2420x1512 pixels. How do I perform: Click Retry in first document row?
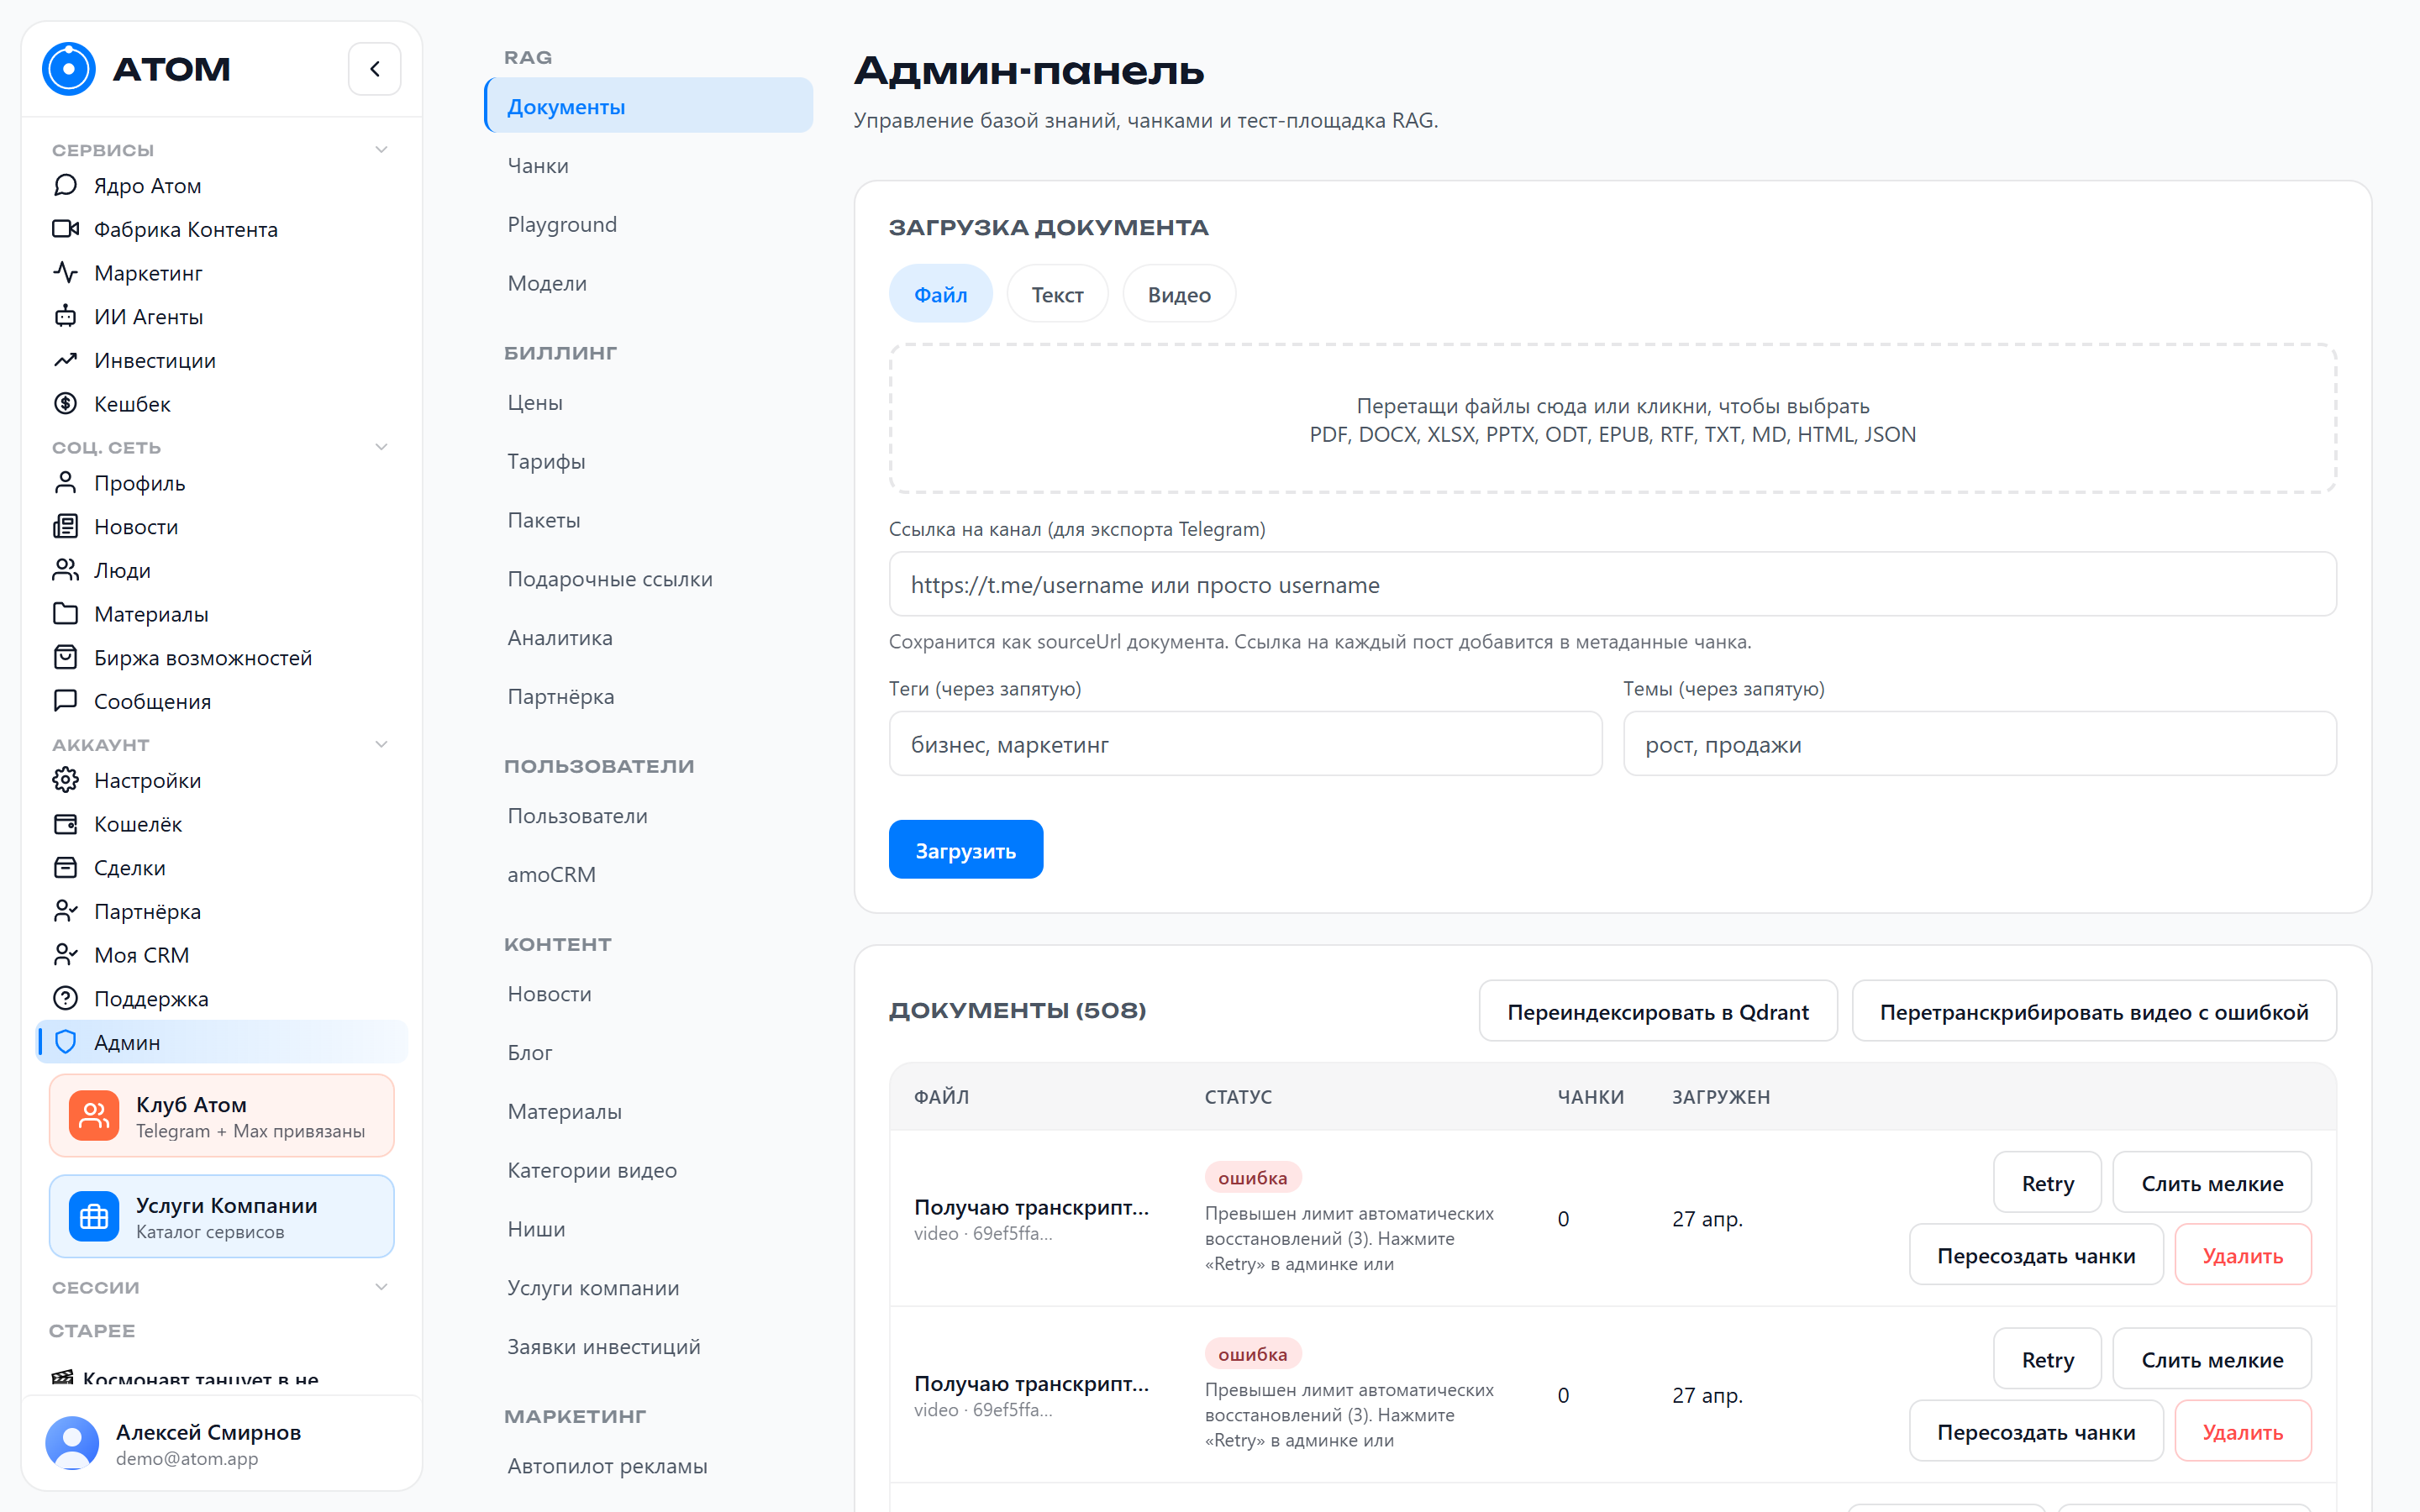pyautogui.click(x=2047, y=1183)
